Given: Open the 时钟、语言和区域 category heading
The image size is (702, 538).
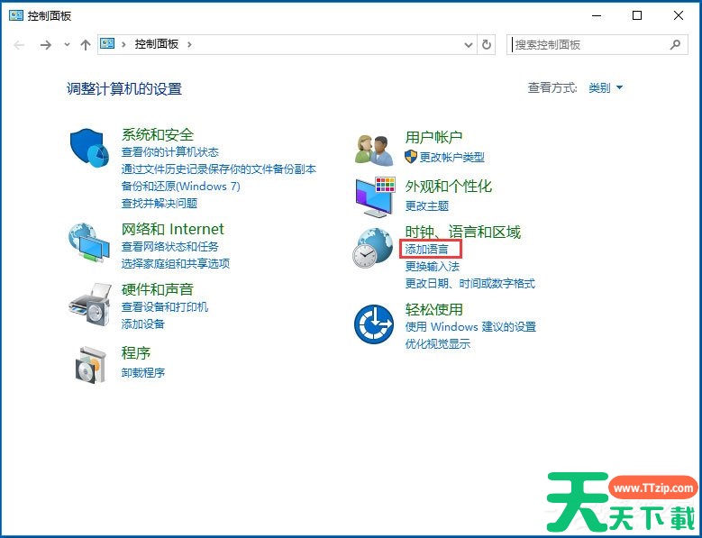Looking at the screenshot, I should 462,232.
